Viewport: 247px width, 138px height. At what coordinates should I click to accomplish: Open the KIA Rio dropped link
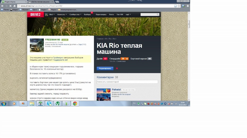[x=125, y=94]
